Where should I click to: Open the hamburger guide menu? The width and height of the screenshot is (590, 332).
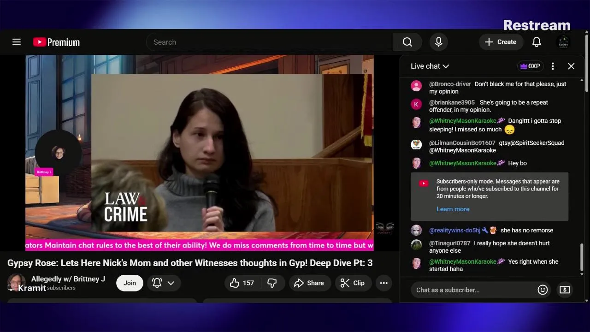[x=17, y=42]
